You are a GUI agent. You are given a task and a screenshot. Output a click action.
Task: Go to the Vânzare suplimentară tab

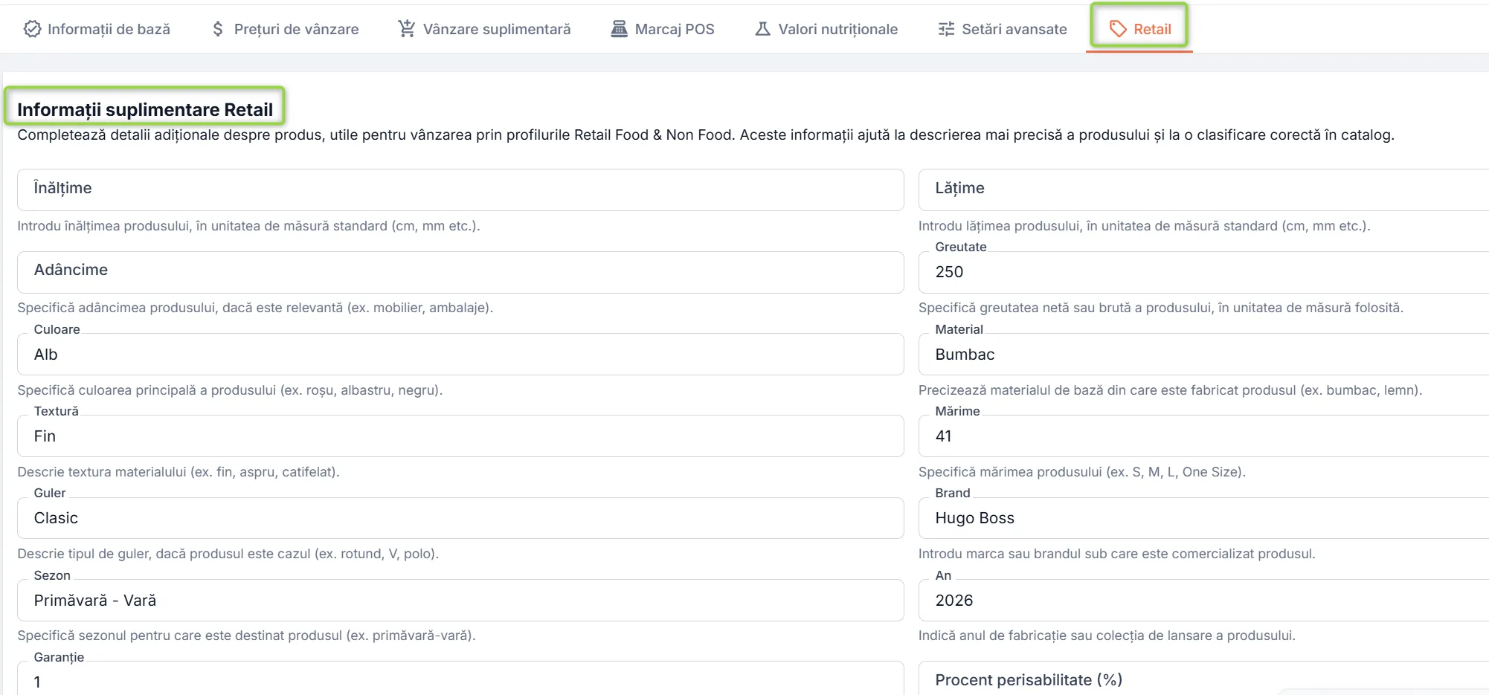pos(484,29)
